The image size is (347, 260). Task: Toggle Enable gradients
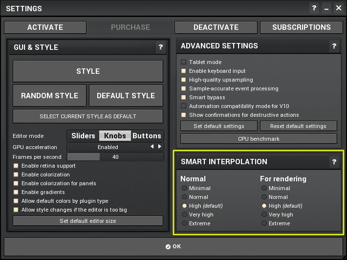16,192
